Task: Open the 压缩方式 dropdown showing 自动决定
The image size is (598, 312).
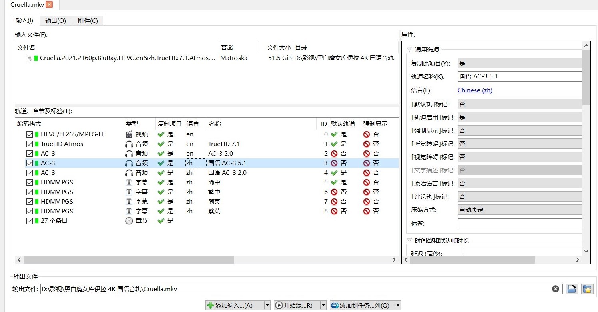Action: (x=520, y=210)
